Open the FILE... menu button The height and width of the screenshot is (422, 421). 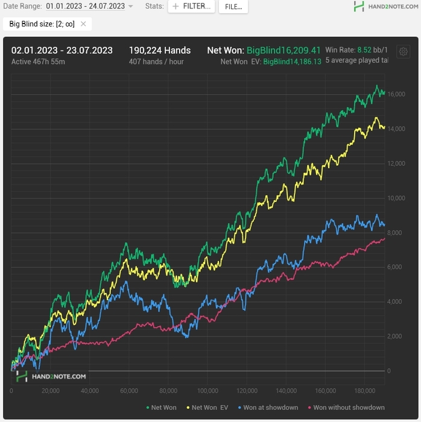click(x=233, y=7)
